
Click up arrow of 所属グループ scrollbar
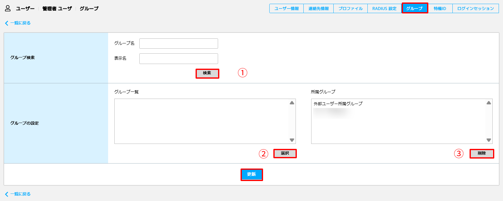click(489, 103)
